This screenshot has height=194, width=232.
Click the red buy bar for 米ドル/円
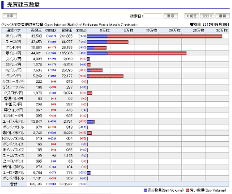click(x=165, y=36)
